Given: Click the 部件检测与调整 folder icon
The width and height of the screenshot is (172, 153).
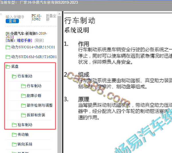Looking at the screenshot, I should [x=23, y=106].
